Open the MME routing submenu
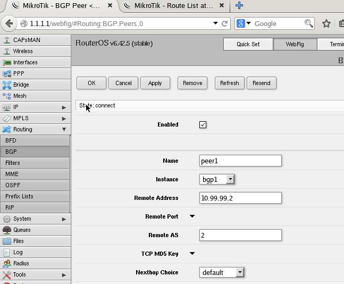The height and width of the screenshot is (284, 344). pyautogui.click(x=35, y=174)
